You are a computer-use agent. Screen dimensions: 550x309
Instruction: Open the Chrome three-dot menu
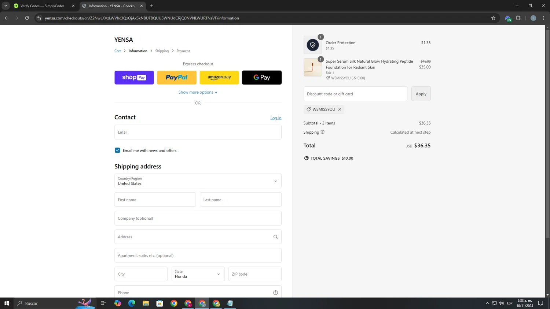point(544,18)
